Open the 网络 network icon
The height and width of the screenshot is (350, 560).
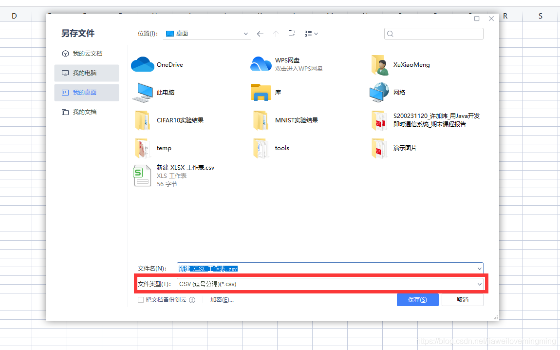(379, 92)
